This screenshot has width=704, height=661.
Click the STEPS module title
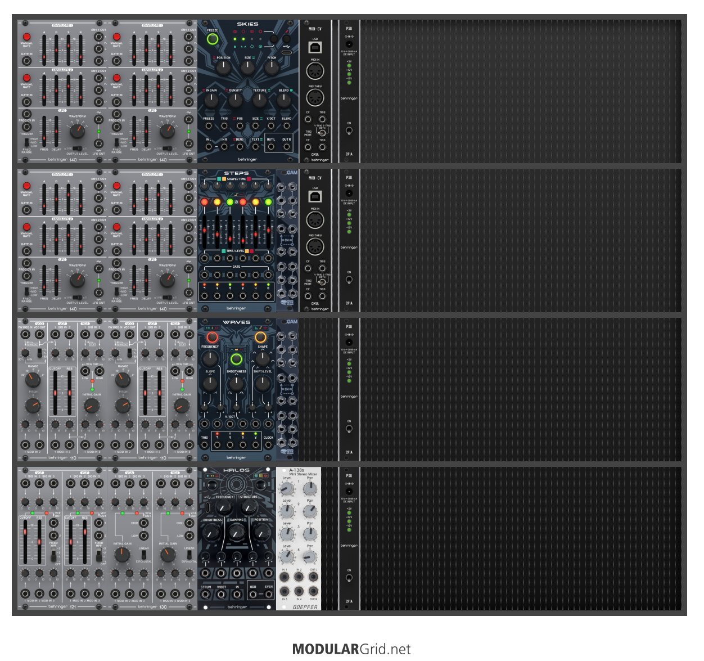click(x=236, y=173)
